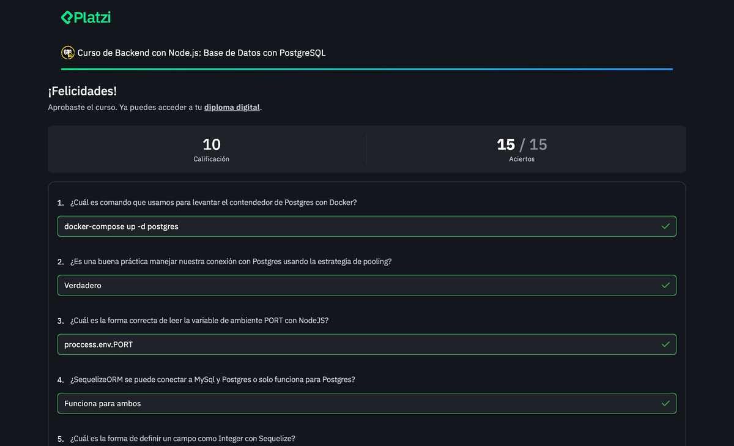
Task: Click the Calificación score value 10
Action: tap(212, 144)
